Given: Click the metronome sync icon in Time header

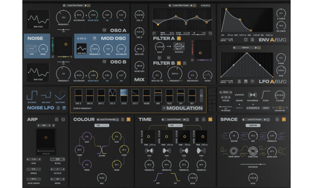Looking at the screenshot, I should (x=197, y=119).
